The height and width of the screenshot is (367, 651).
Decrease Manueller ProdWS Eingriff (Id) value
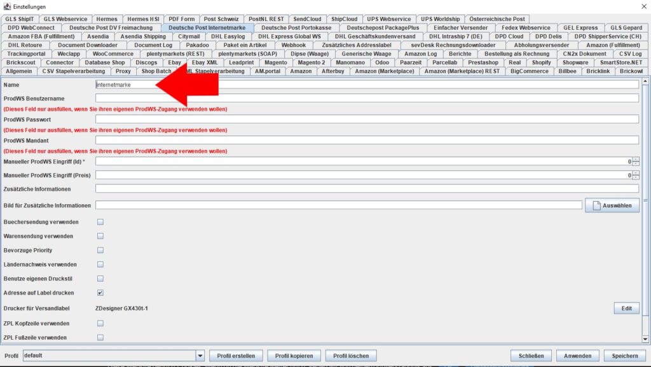636,163
